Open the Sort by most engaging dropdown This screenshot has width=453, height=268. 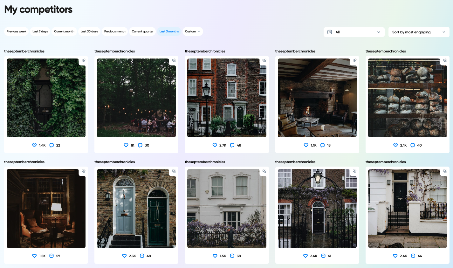click(x=419, y=32)
